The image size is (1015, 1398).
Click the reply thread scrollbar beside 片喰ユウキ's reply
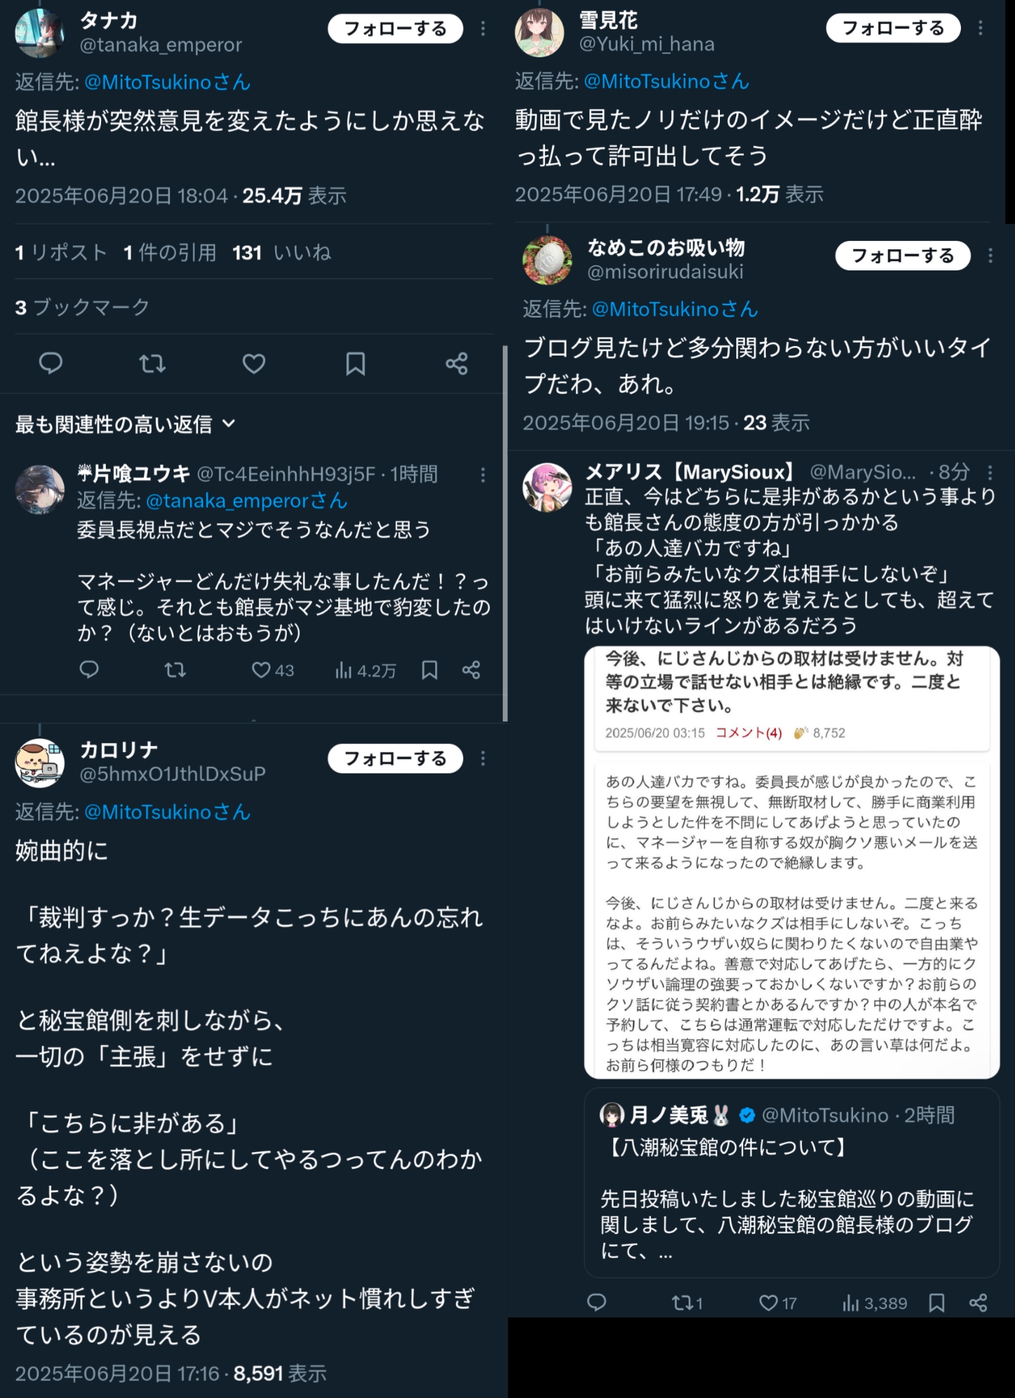pos(505,532)
